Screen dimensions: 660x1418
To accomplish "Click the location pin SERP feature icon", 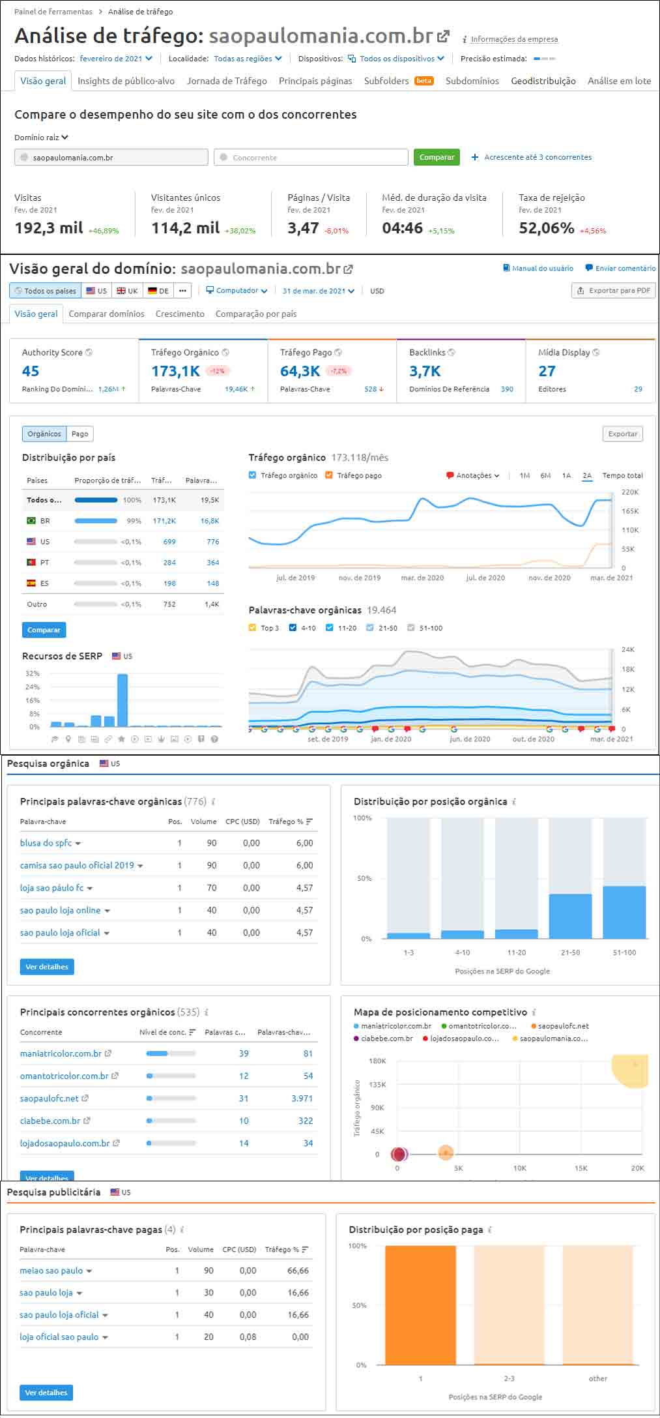I will pos(68,739).
